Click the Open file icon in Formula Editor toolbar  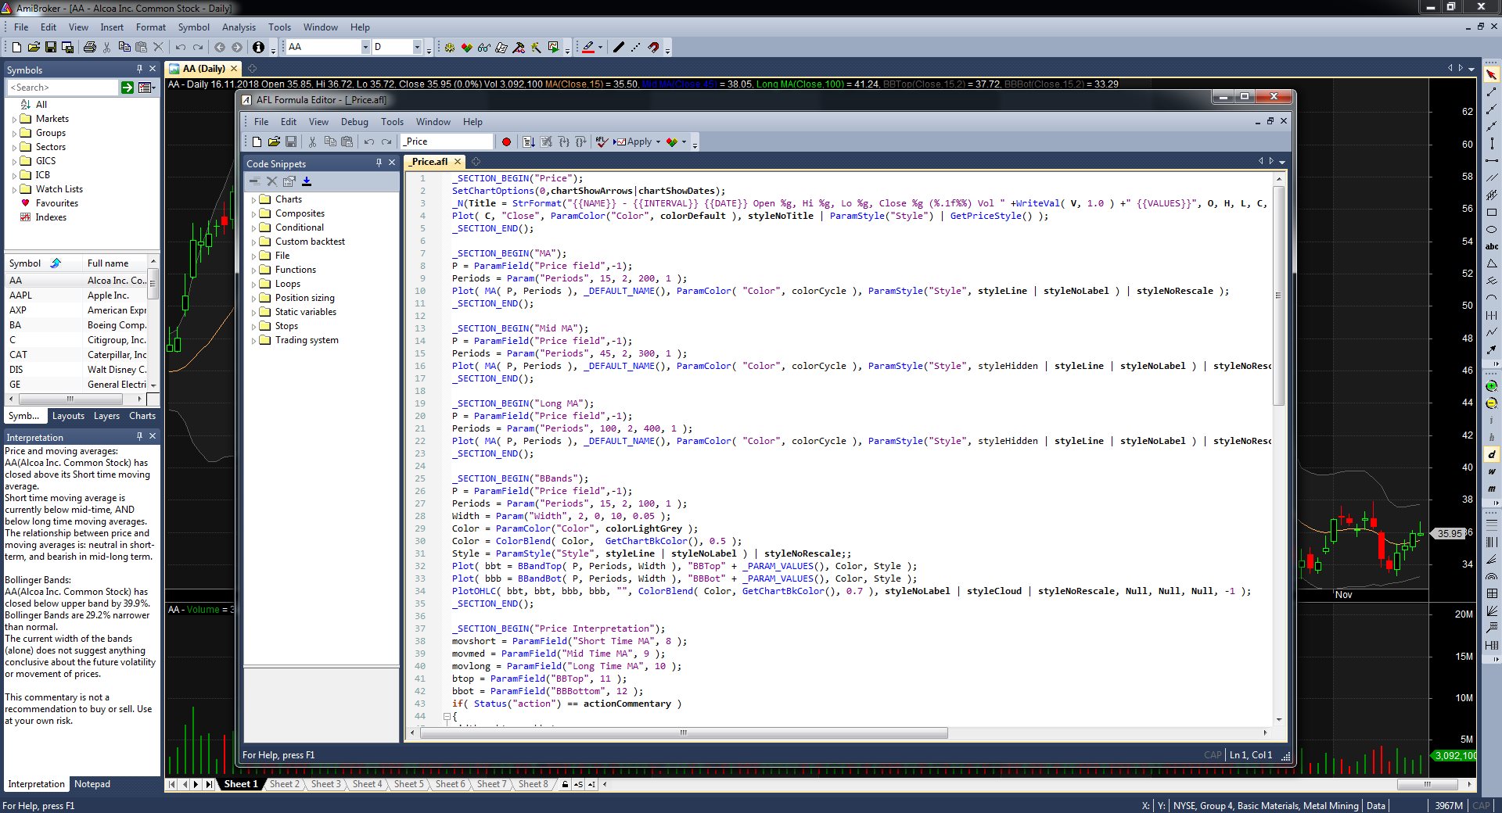pyautogui.click(x=274, y=142)
